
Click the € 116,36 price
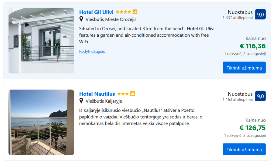coord(253,46)
